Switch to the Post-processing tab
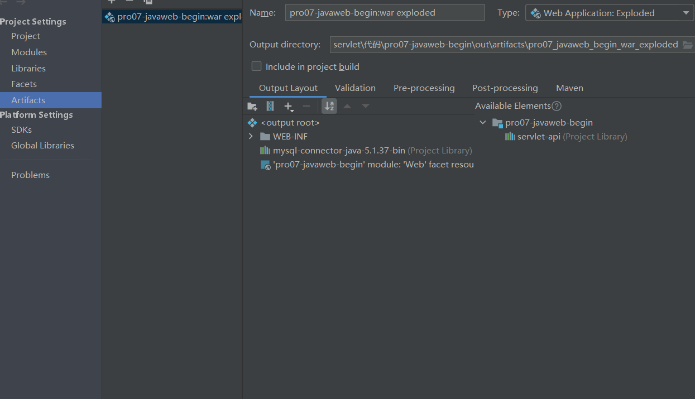 coord(505,88)
